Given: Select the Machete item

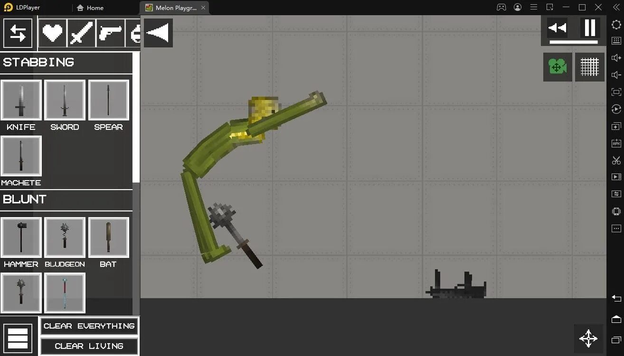Looking at the screenshot, I should [x=21, y=156].
